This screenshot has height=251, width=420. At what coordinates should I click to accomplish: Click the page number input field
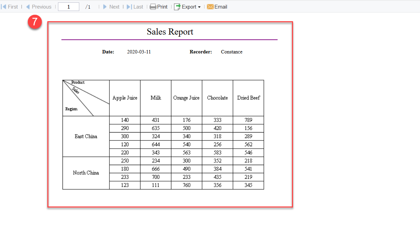(x=68, y=7)
